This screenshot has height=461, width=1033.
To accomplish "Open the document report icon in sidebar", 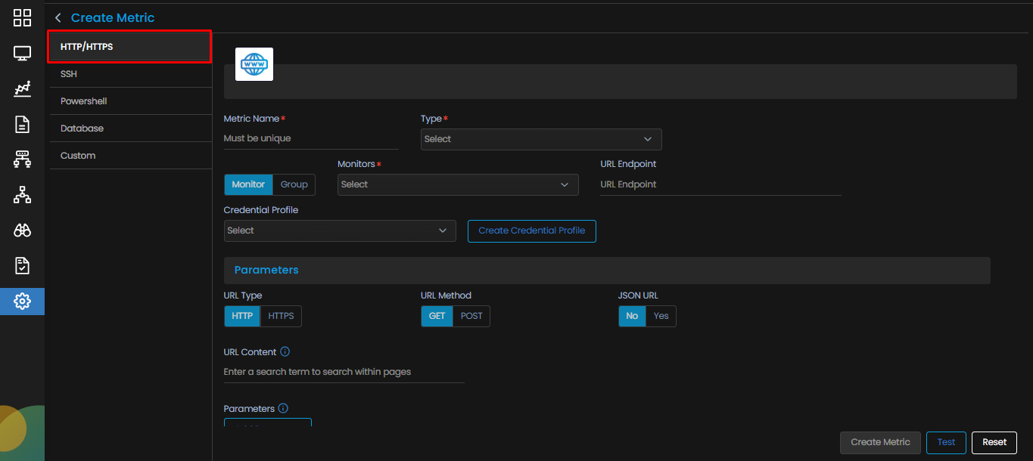I will (x=22, y=125).
